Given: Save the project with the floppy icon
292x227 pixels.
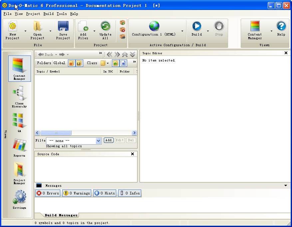Looking at the screenshot, I should 63,26.
